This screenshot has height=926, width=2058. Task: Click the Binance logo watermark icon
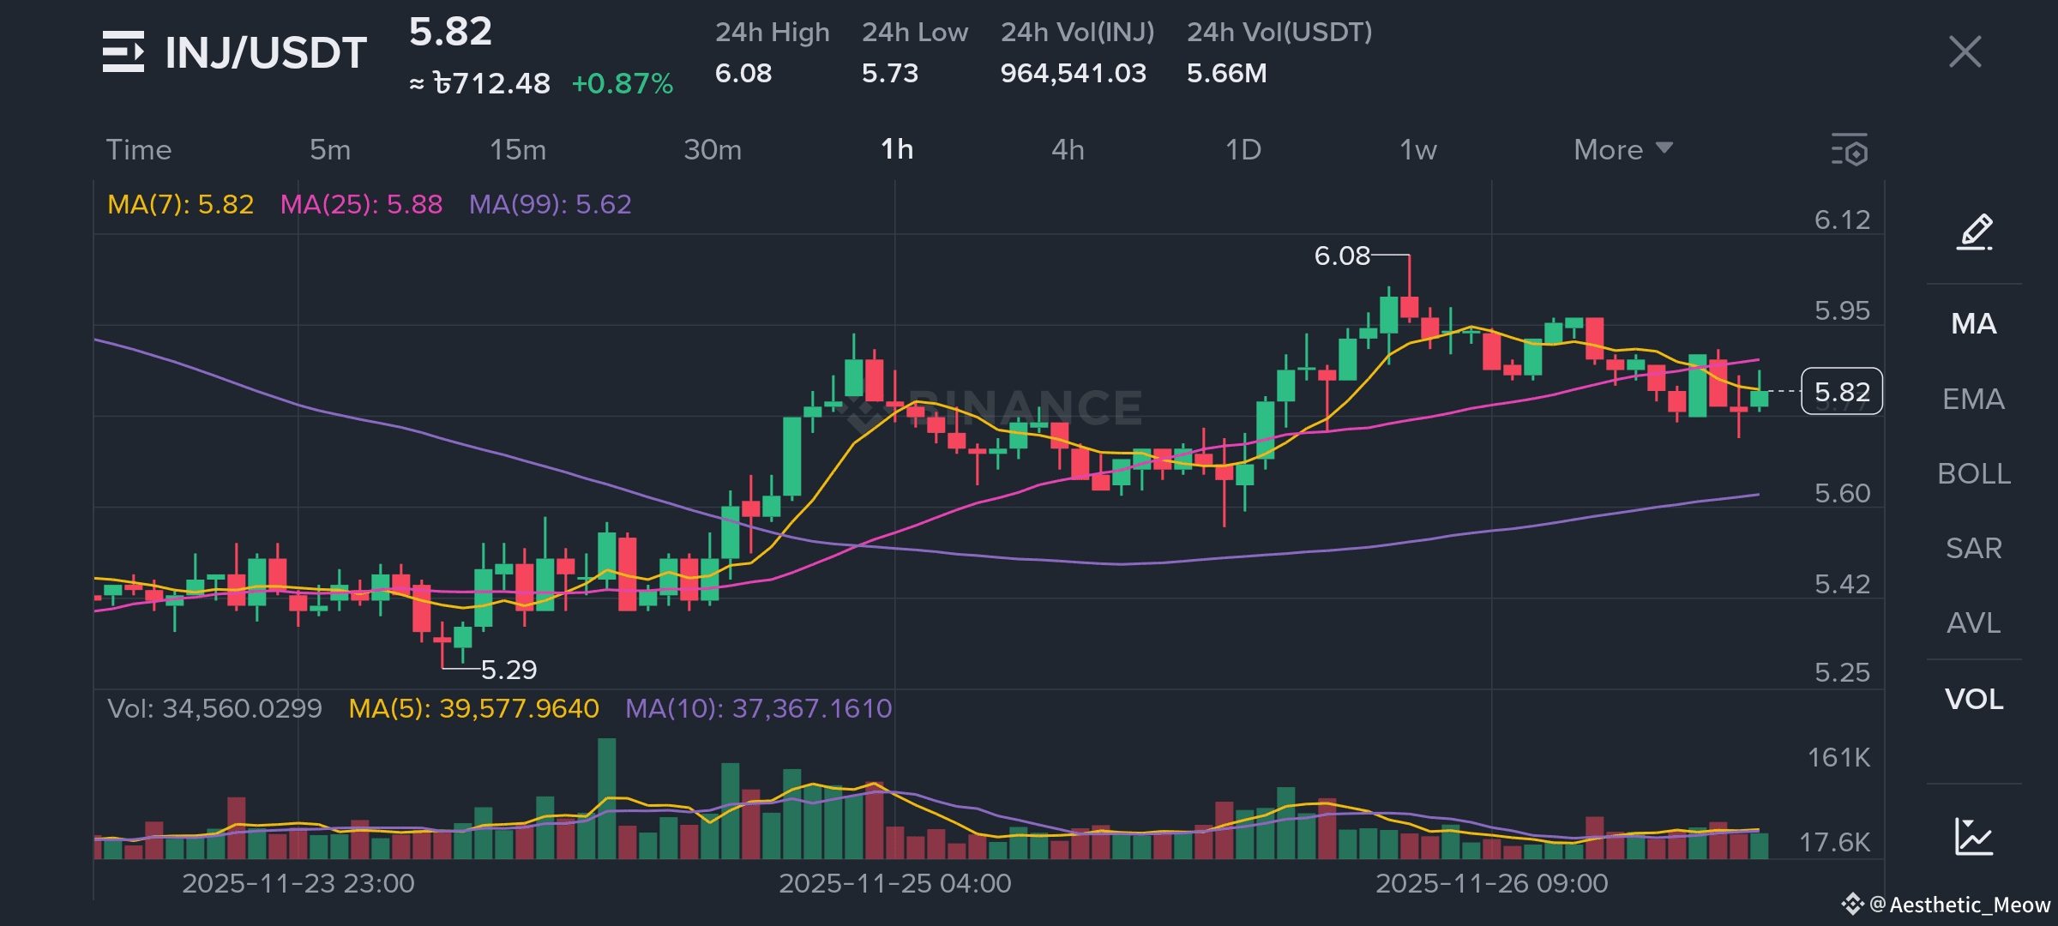point(866,410)
